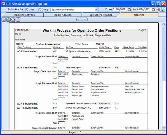Screen dimensions: 167x135
Task: Open the From date calendar picker
Action: tap(129, 10)
